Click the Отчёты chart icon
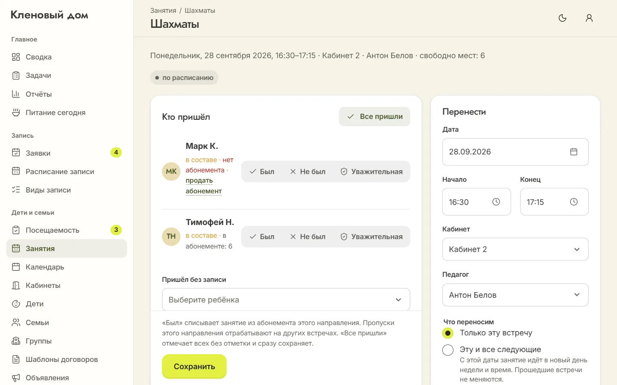This screenshot has width=617, height=385. tap(16, 94)
